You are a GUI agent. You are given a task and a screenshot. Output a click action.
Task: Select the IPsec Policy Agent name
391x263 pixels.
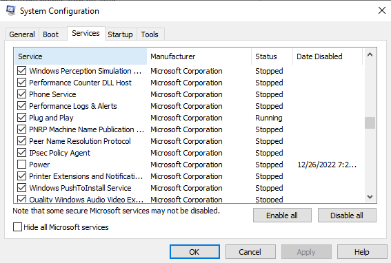point(59,153)
